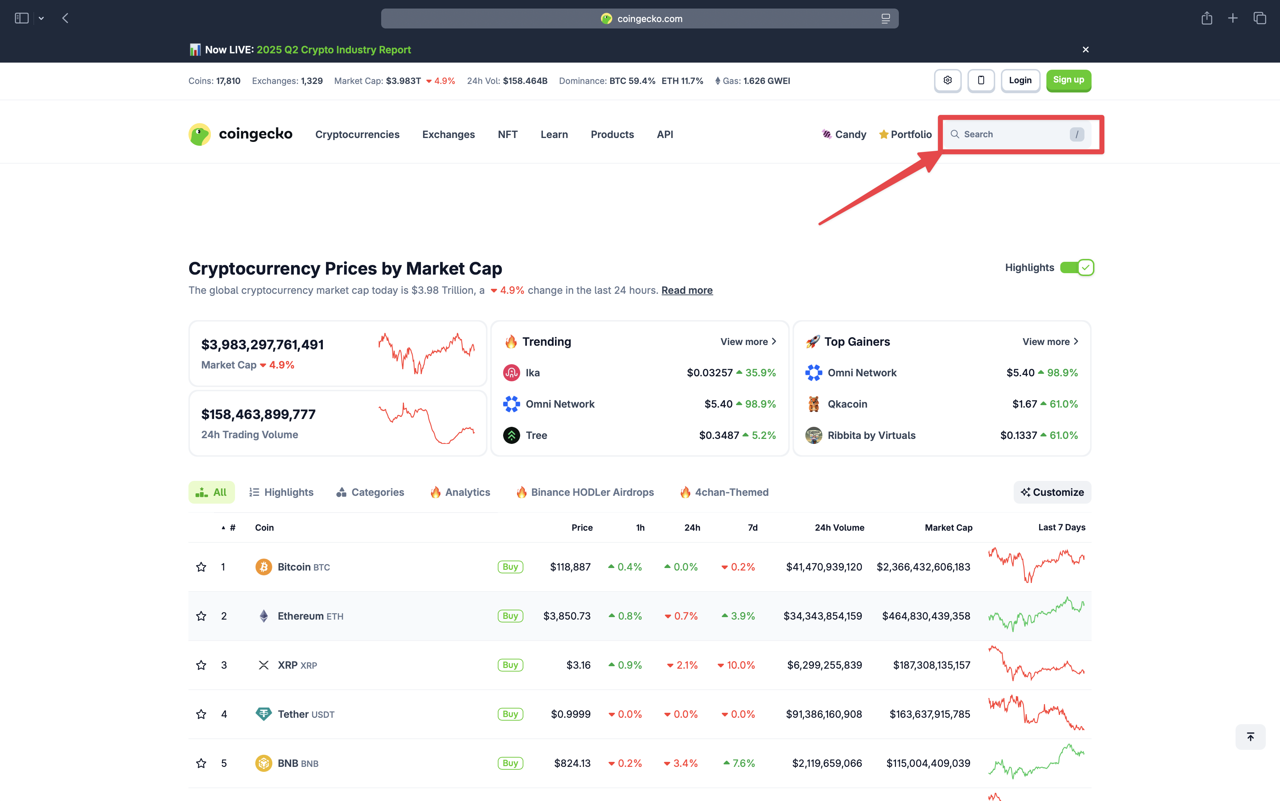The image size is (1280, 801).
Task: Show Safari tab overview
Action: (x=1260, y=18)
